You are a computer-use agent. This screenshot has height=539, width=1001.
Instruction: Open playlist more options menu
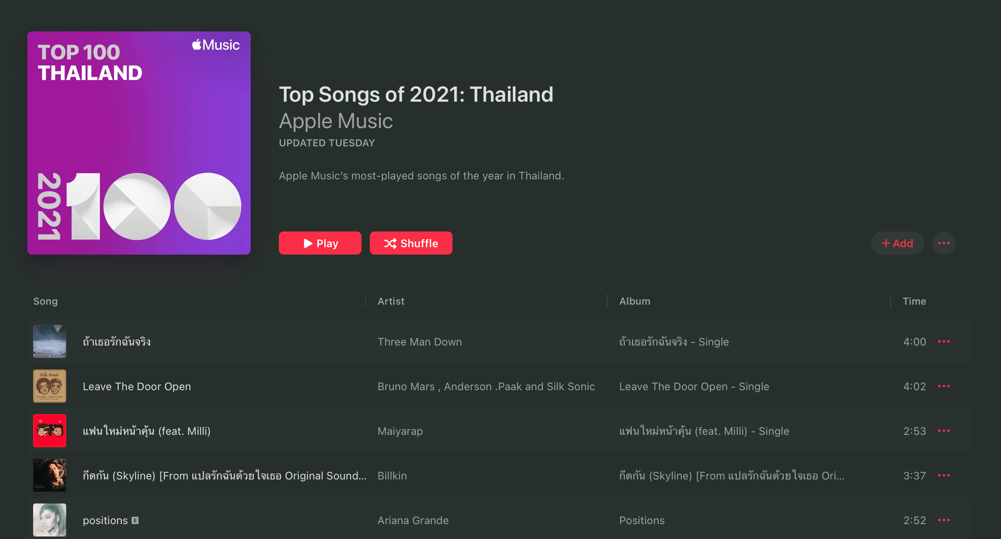[944, 243]
